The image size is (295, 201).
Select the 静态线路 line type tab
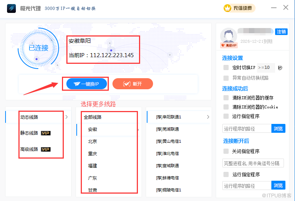(29, 133)
